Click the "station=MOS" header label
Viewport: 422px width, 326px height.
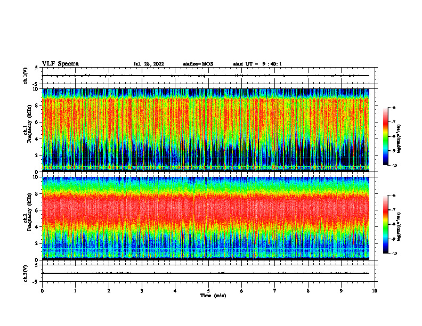pos(198,64)
